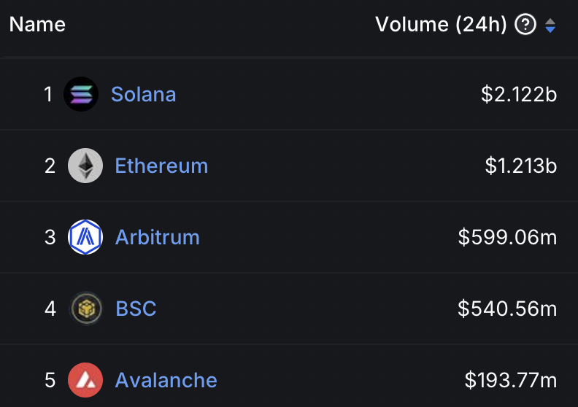
Task: Click rank number 1 in the table
Action: tap(48, 94)
